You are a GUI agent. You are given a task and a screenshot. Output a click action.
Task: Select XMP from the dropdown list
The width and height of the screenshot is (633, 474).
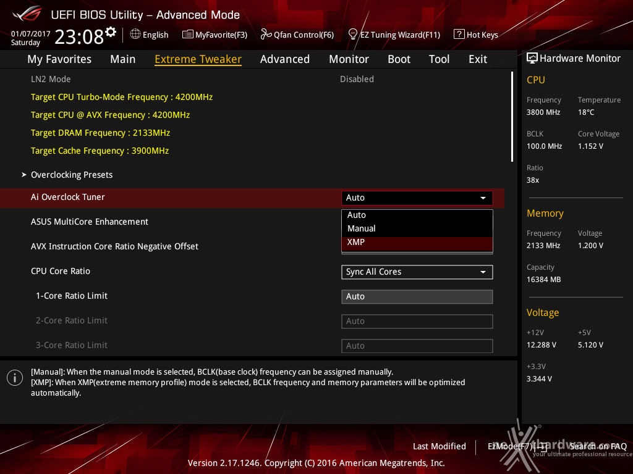coord(417,242)
